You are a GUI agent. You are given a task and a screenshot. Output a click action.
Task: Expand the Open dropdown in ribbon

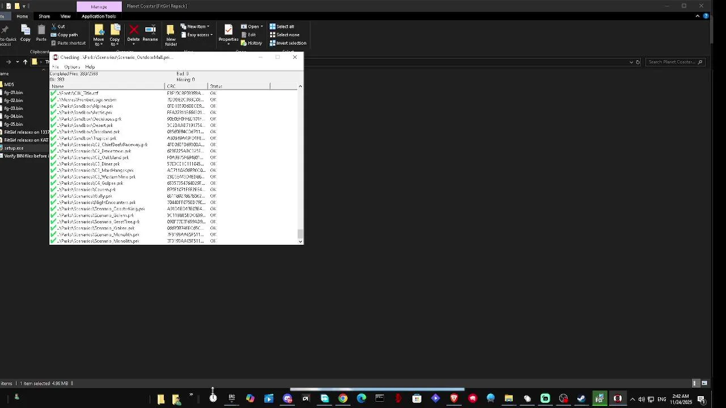[252, 27]
